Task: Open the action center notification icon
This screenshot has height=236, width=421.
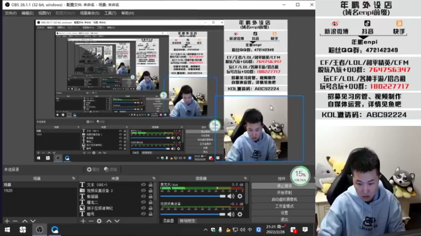Action: 305,230
